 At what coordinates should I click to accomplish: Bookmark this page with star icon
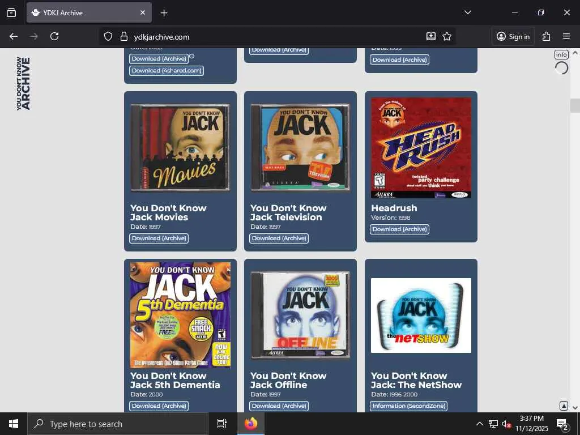[x=447, y=36]
